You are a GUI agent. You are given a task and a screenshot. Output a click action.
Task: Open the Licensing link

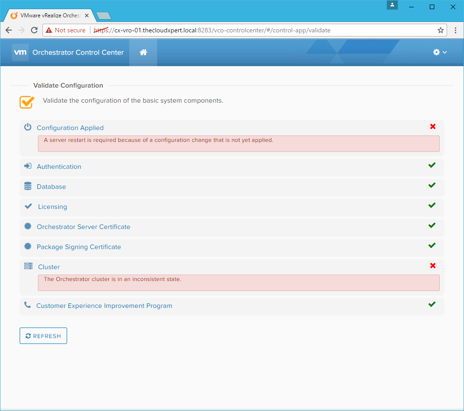(53, 207)
